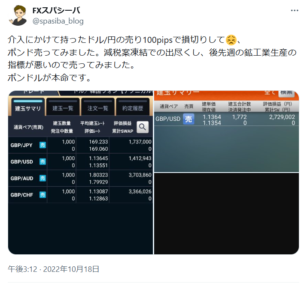
Task: Click the blue 売 badge in right image
Action: pos(188,119)
